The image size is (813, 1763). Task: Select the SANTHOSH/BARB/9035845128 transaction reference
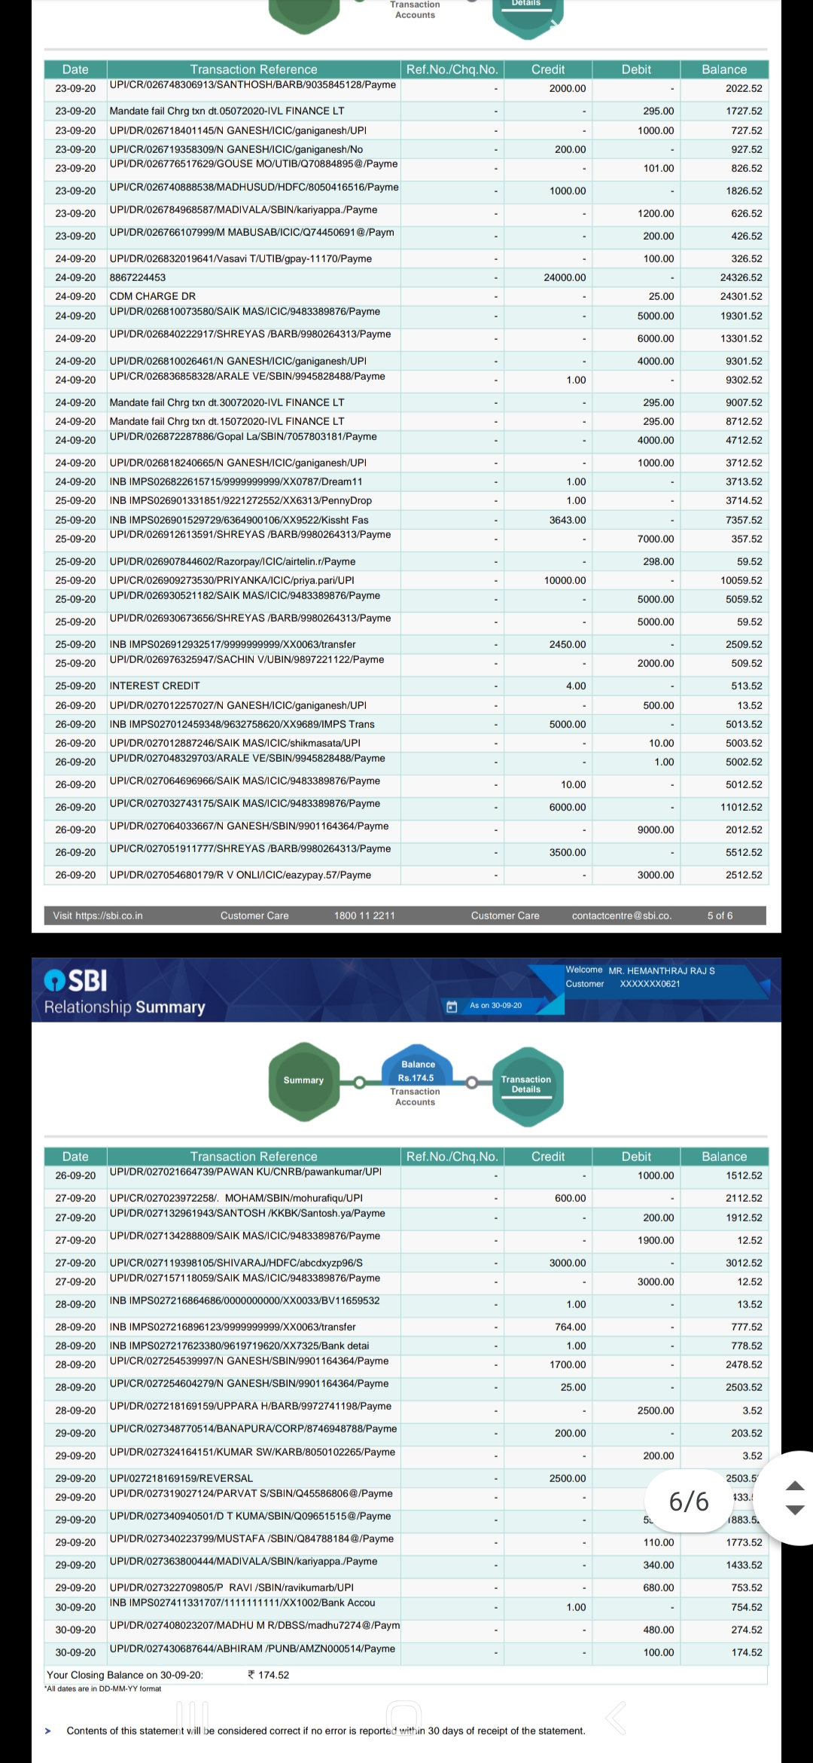[x=253, y=84]
